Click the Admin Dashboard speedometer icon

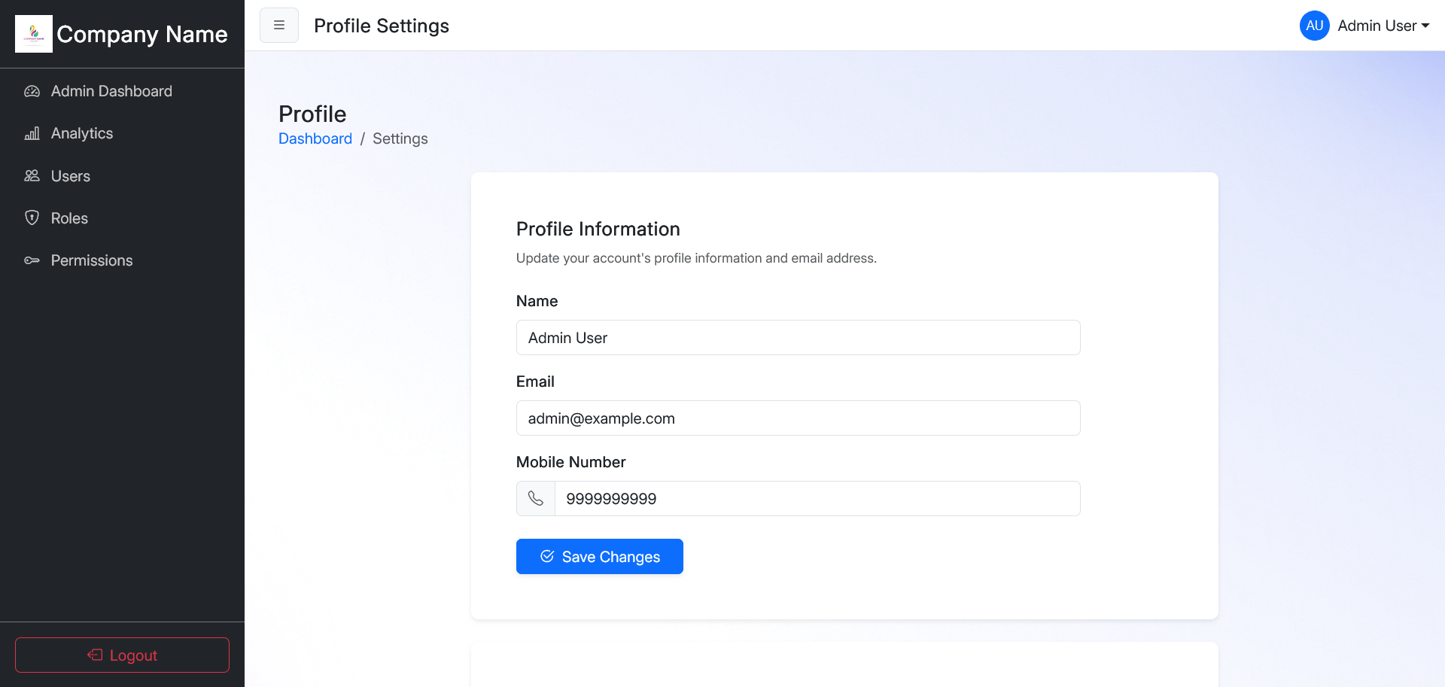pyautogui.click(x=32, y=91)
